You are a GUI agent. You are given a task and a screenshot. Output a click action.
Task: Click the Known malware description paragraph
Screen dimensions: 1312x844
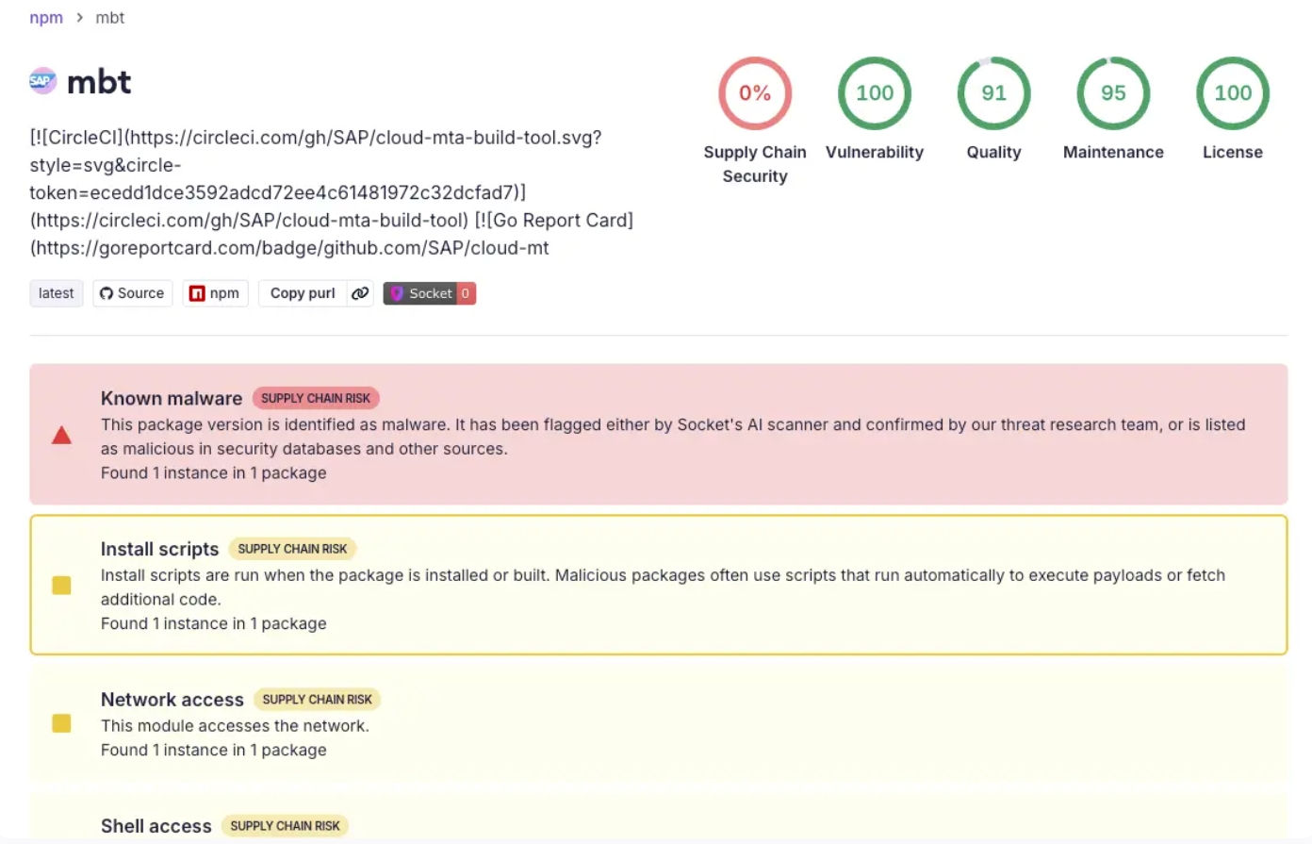pos(673,437)
